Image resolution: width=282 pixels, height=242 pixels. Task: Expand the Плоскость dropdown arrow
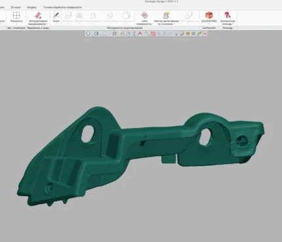(x=16, y=24)
